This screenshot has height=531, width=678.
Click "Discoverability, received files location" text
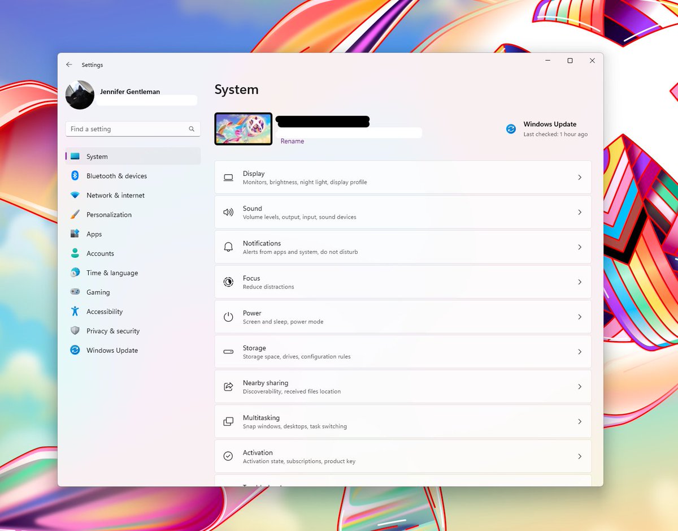coord(292,392)
